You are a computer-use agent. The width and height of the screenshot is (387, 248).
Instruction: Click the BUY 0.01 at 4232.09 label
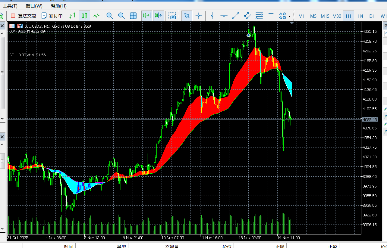27,31
